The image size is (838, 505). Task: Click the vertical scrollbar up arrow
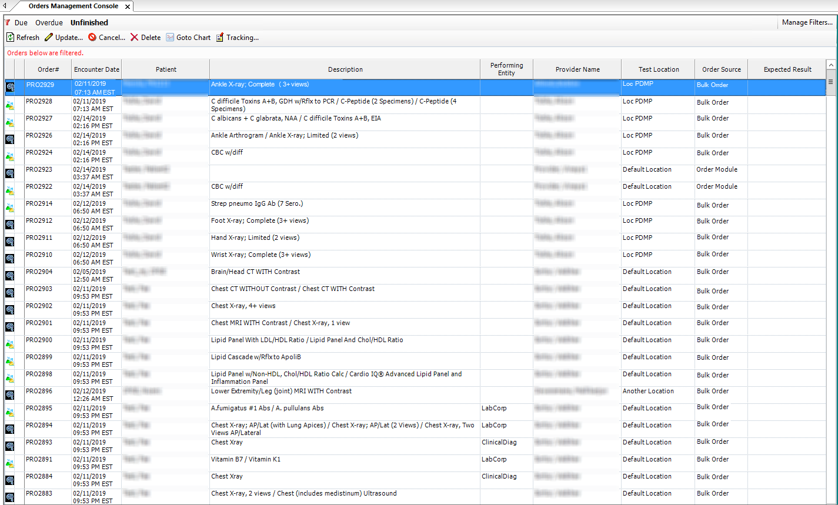[831, 65]
